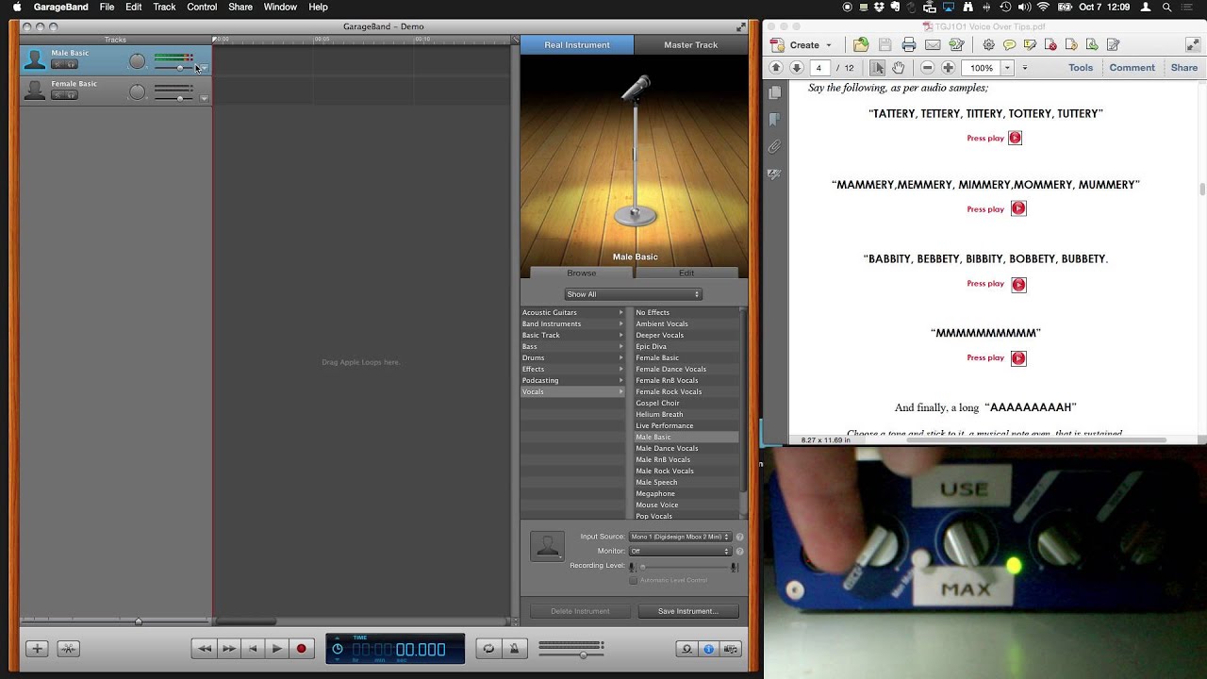The width and height of the screenshot is (1207, 679).
Task: Choose the Epic Diva preset
Action: pos(686,346)
